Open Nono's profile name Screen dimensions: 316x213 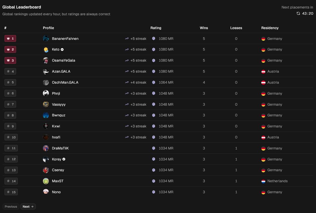[56, 192]
